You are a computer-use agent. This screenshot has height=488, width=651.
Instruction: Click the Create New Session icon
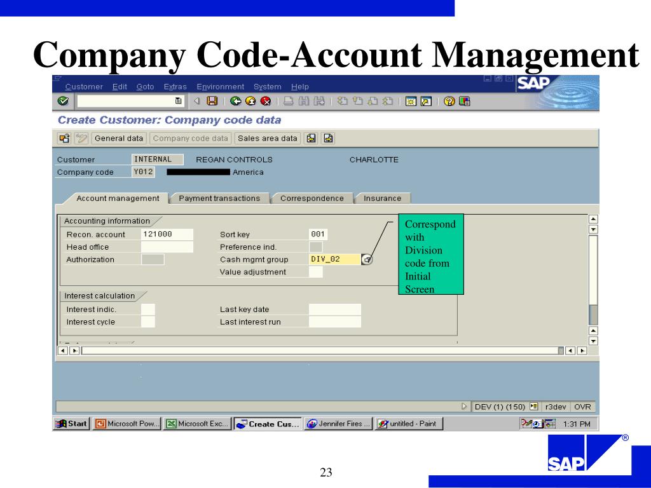(411, 101)
